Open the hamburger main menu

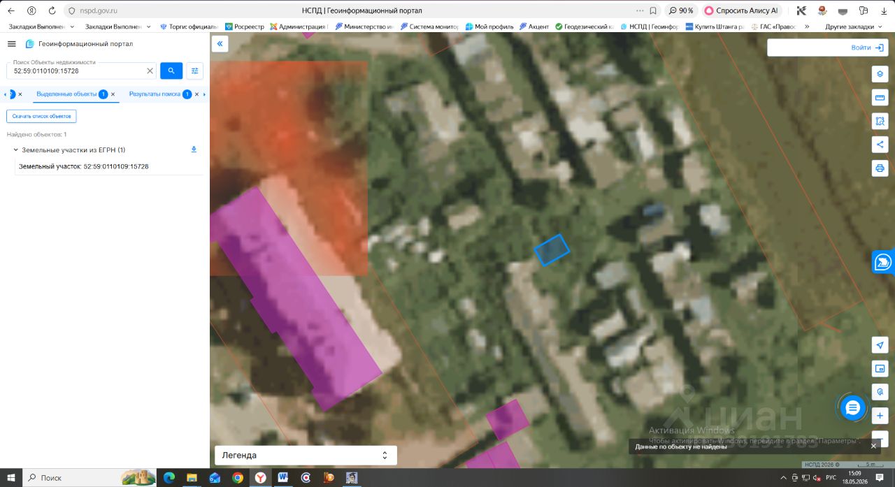coord(11,43)
